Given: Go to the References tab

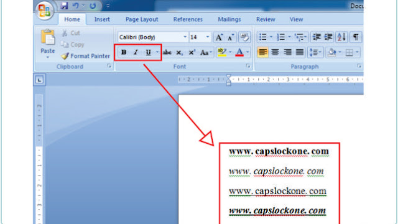Looking at the screenshot, I should pos(188,19).
